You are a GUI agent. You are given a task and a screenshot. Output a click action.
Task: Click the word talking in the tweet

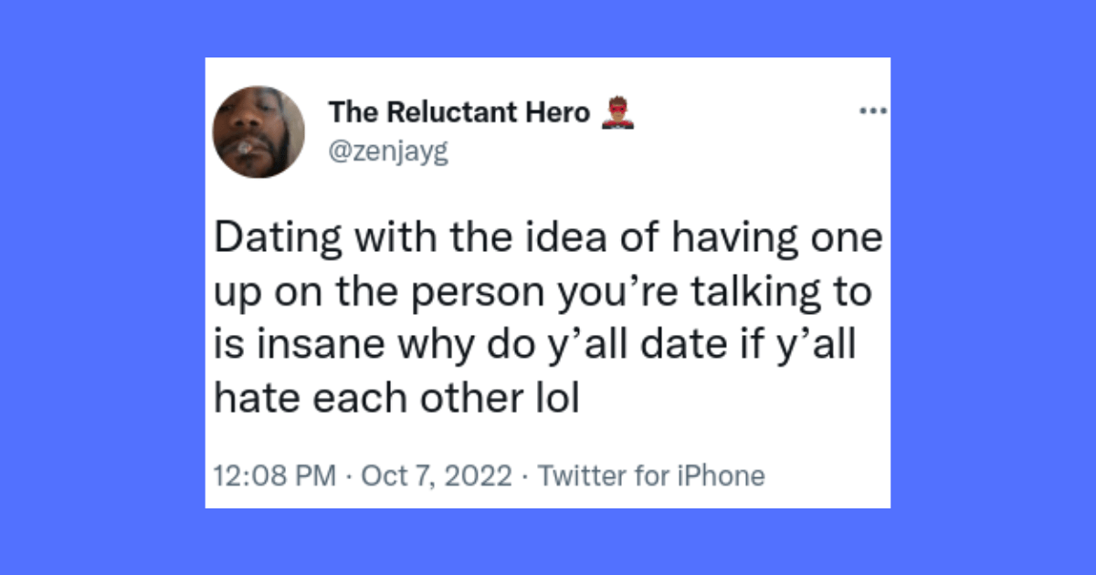tap(754, 292)
